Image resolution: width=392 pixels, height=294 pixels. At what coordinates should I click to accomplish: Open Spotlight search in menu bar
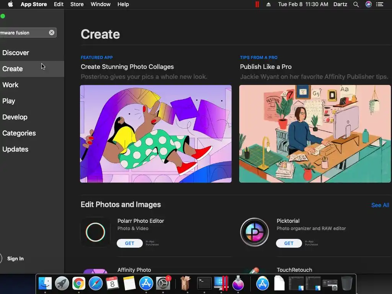356,4
